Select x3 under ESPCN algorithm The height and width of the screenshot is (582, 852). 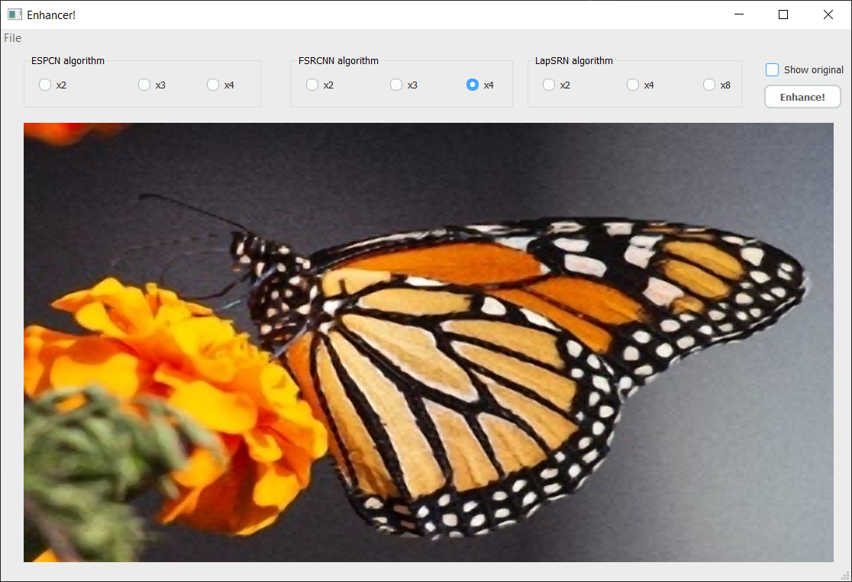click(144, 85)
